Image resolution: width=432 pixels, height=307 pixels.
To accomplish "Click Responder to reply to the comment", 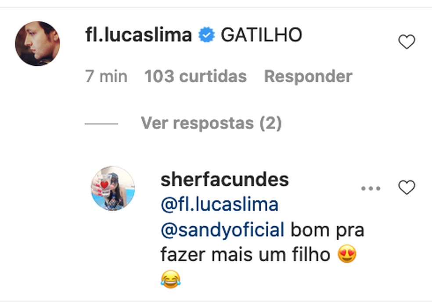I will 307,76.
